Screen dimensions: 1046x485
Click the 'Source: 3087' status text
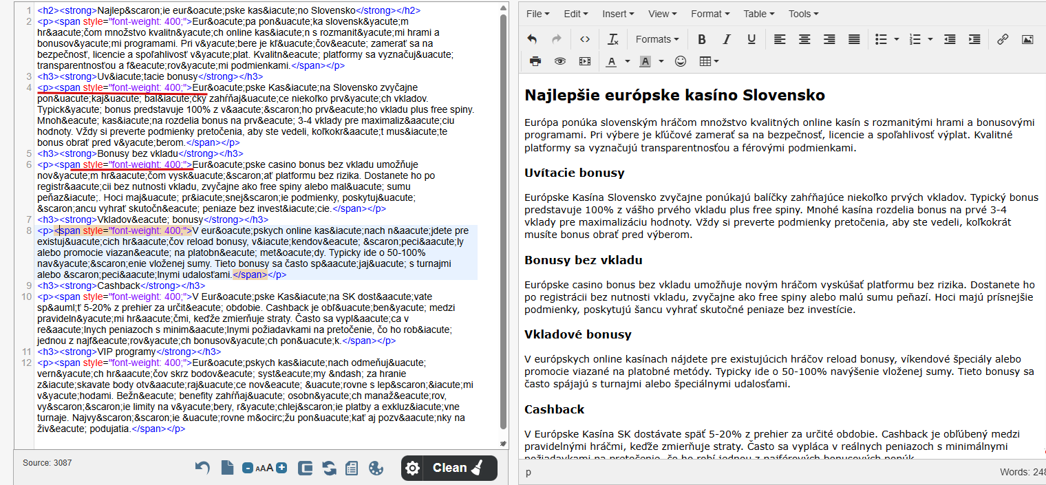[47, 463]
